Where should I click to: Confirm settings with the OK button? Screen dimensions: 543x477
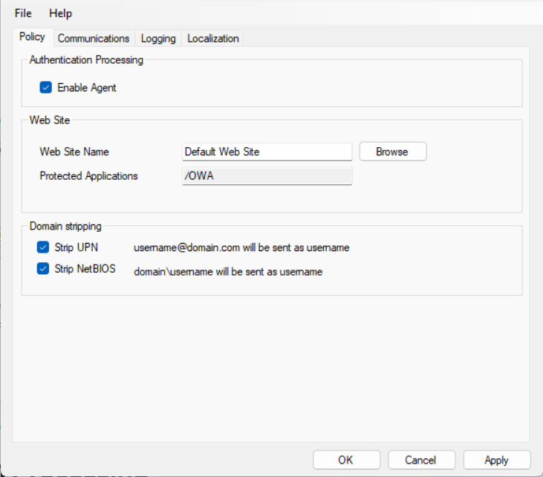(346, 460)
